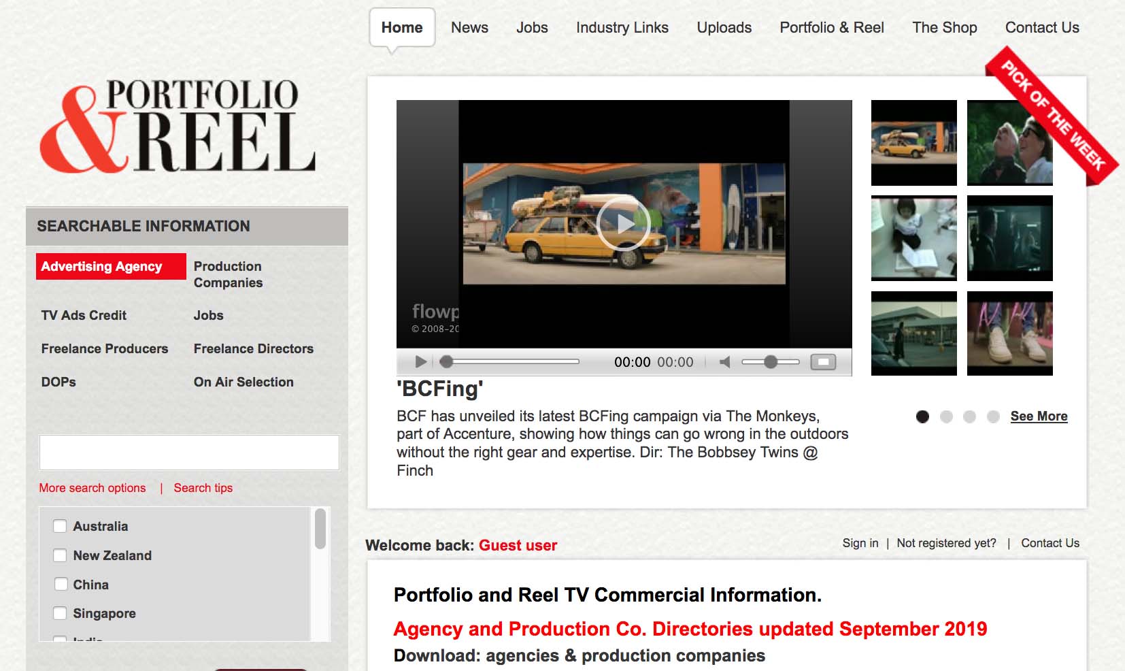This screenshot has height=671, width=1125.
Task: Mute the video with the speaker icon
Action: coord(725,362)
